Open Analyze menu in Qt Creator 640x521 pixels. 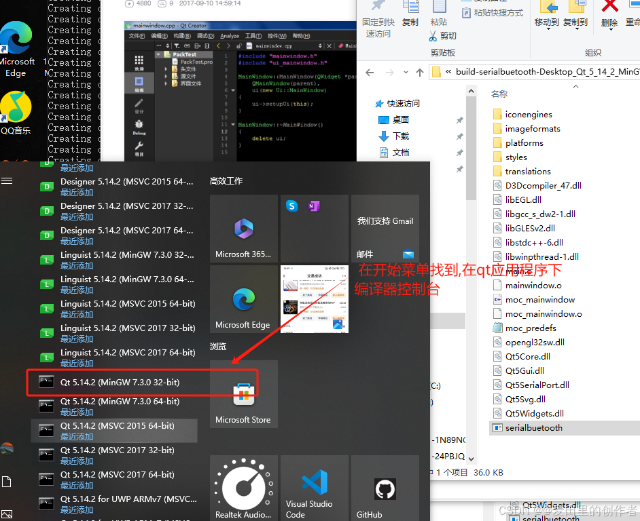[x=230, y=36]
